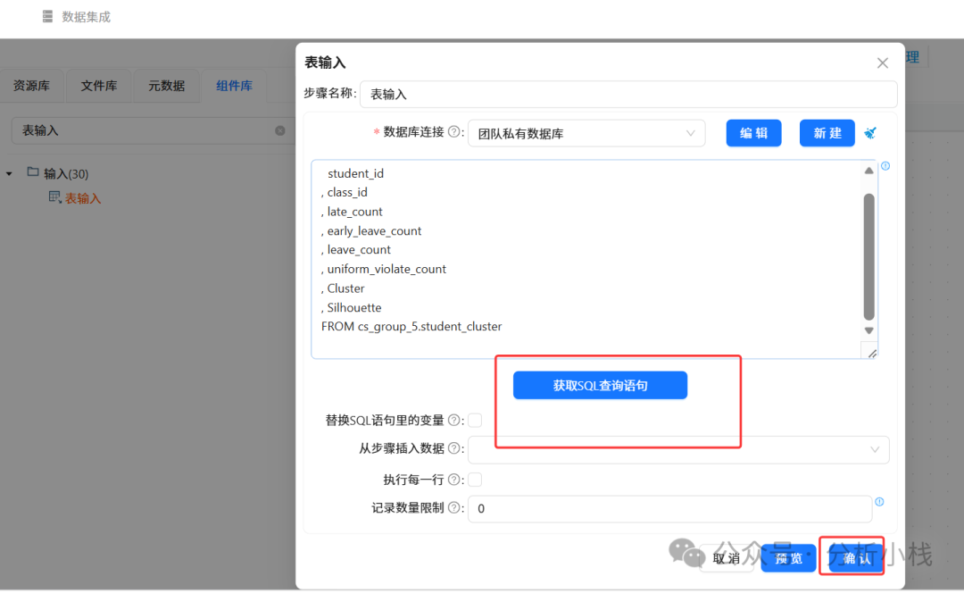The height and width of the screenshot is (593, 964).
Task: Click the 数据集成 title text
Action: pyautogui.click(x=86, y=17)
